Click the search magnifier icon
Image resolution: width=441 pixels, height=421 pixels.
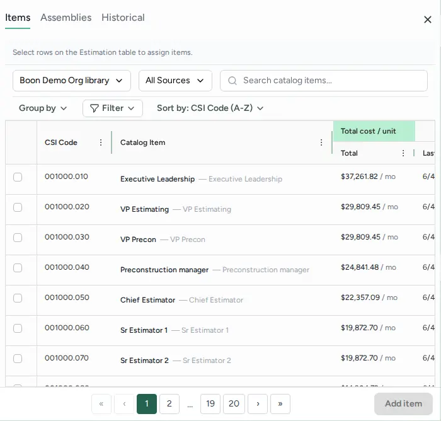(x=232, y=81)
